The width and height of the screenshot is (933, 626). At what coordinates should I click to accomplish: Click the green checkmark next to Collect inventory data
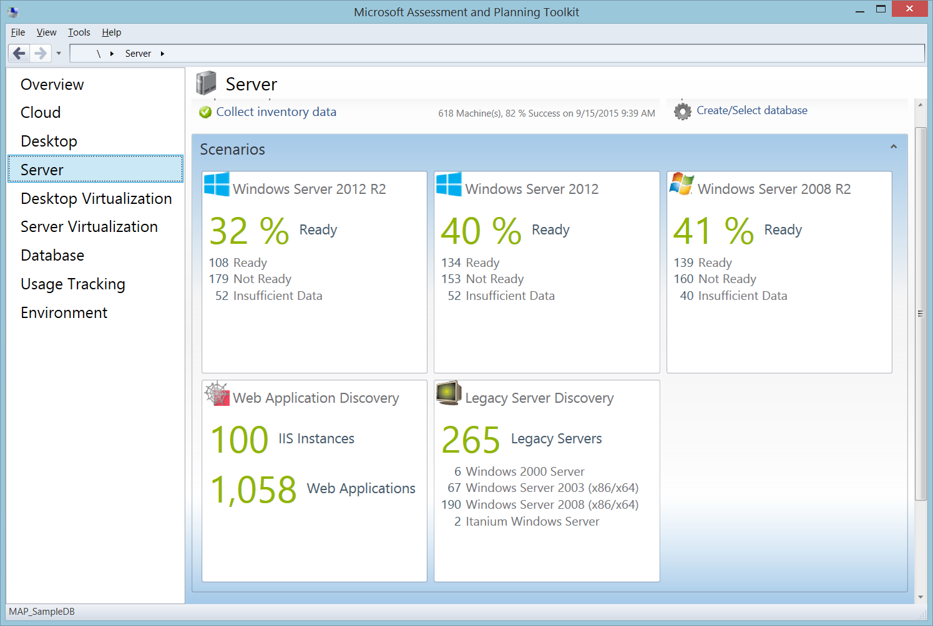(205, 112)
